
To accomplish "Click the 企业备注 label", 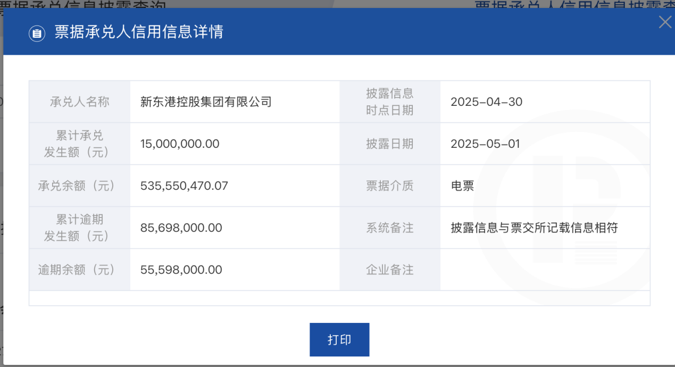I will [389, 270].
